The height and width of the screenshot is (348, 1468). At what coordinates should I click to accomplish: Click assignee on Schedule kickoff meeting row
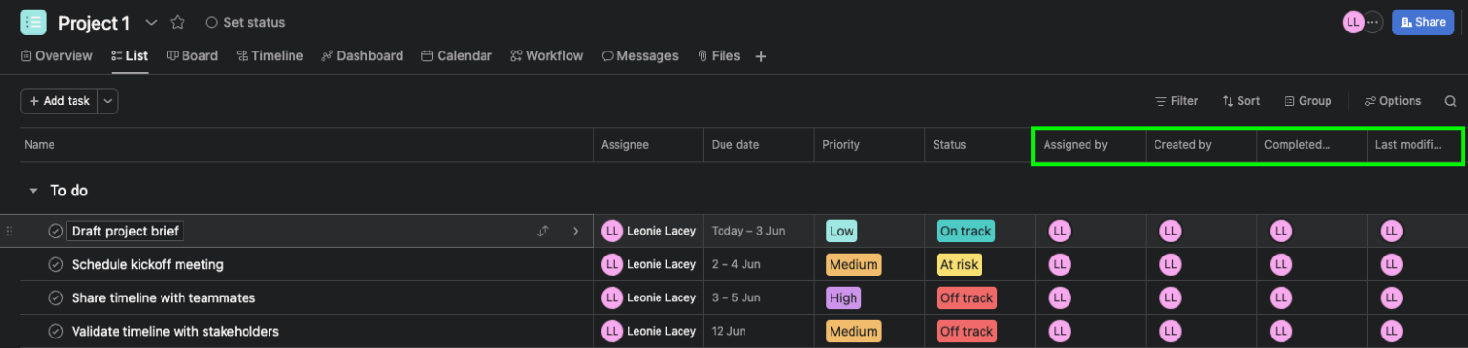(648, 264)
